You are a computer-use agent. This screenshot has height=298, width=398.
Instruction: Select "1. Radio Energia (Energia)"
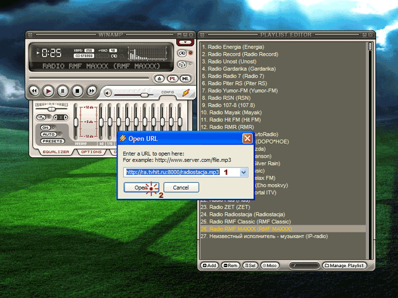point(283,47)
